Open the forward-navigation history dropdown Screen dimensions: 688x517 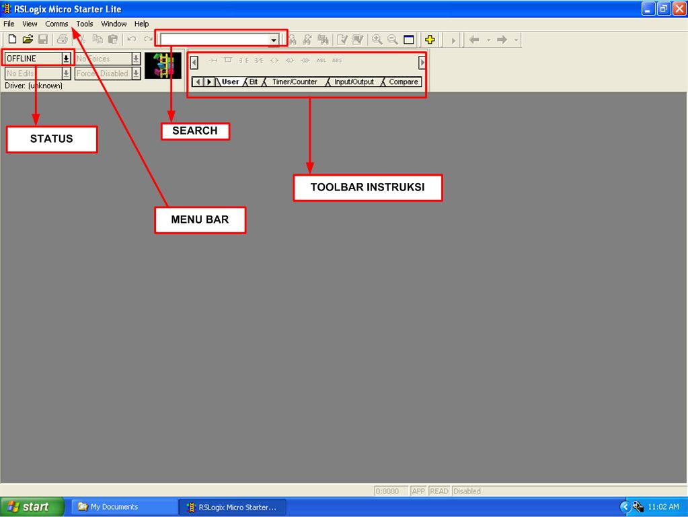[x=516, y=40]
